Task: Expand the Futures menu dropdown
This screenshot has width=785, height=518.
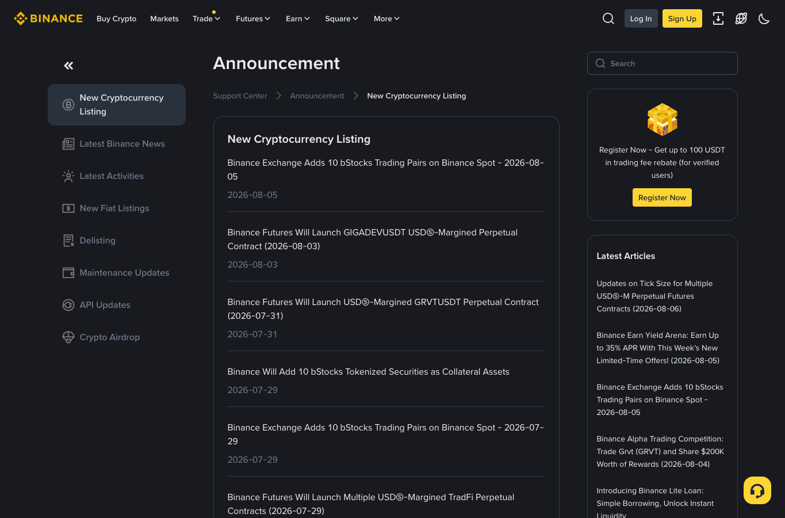Action: click(x=253, y=18)
